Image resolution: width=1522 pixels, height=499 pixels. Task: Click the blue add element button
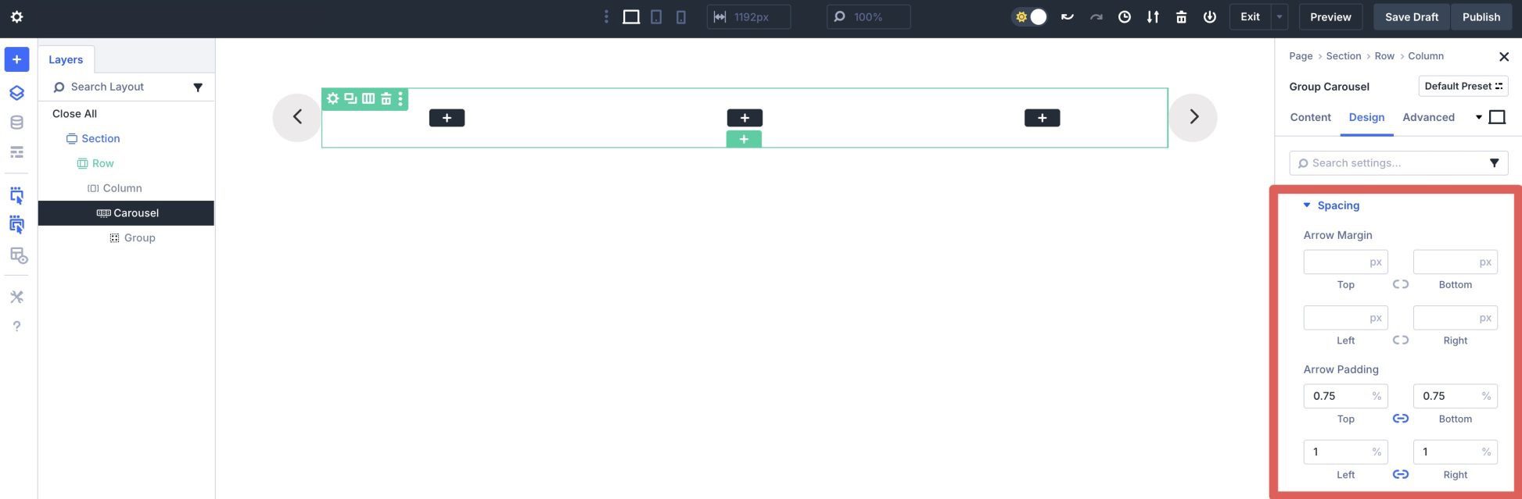point(16,59)
